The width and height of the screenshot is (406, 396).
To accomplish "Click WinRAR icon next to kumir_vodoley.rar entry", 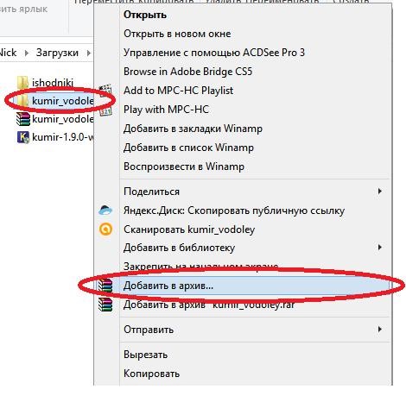I will tap(105, 305).
